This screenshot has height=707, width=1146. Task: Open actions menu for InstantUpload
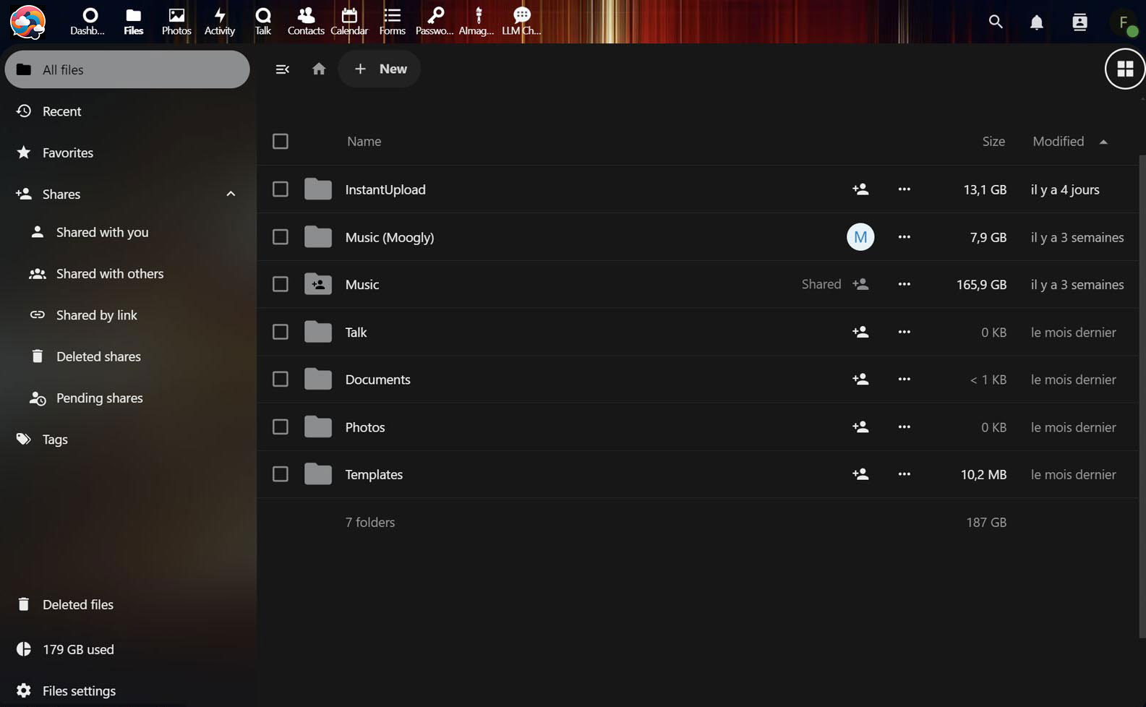904,189
